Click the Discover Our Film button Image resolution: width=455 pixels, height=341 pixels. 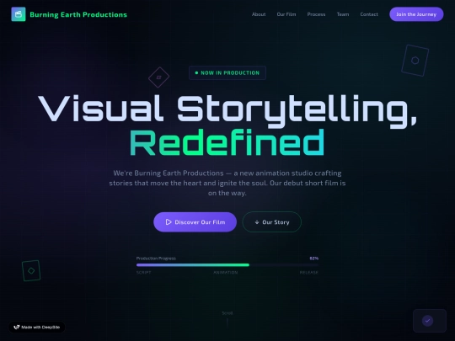[x=195, y=222]
